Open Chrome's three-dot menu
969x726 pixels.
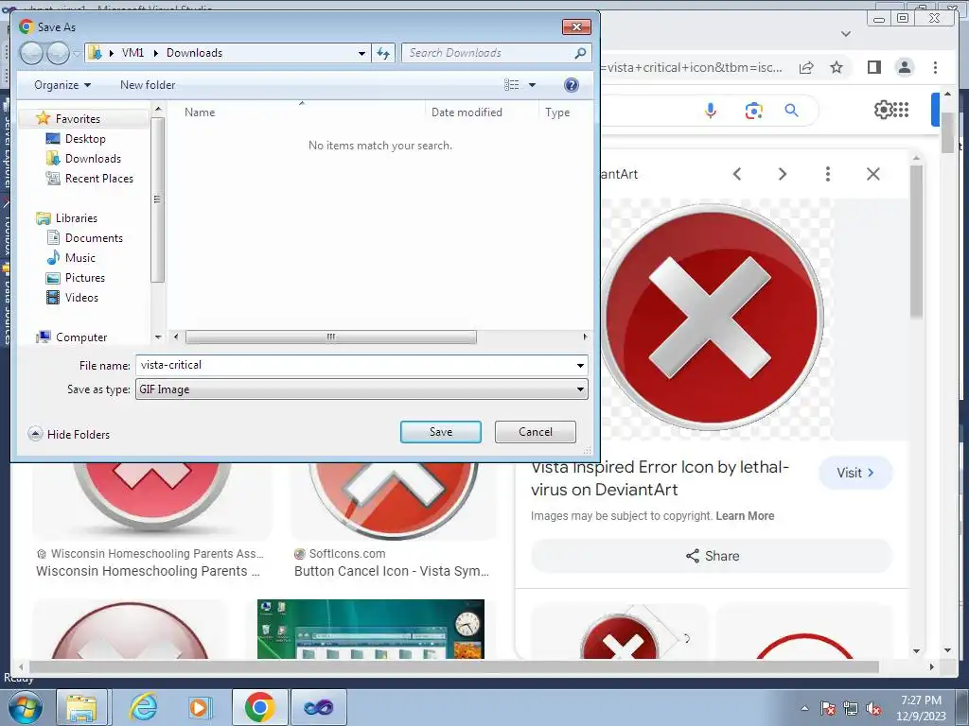click(x=935, y=67)
